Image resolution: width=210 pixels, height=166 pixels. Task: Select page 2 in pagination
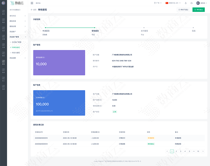[x=176, y=151]
